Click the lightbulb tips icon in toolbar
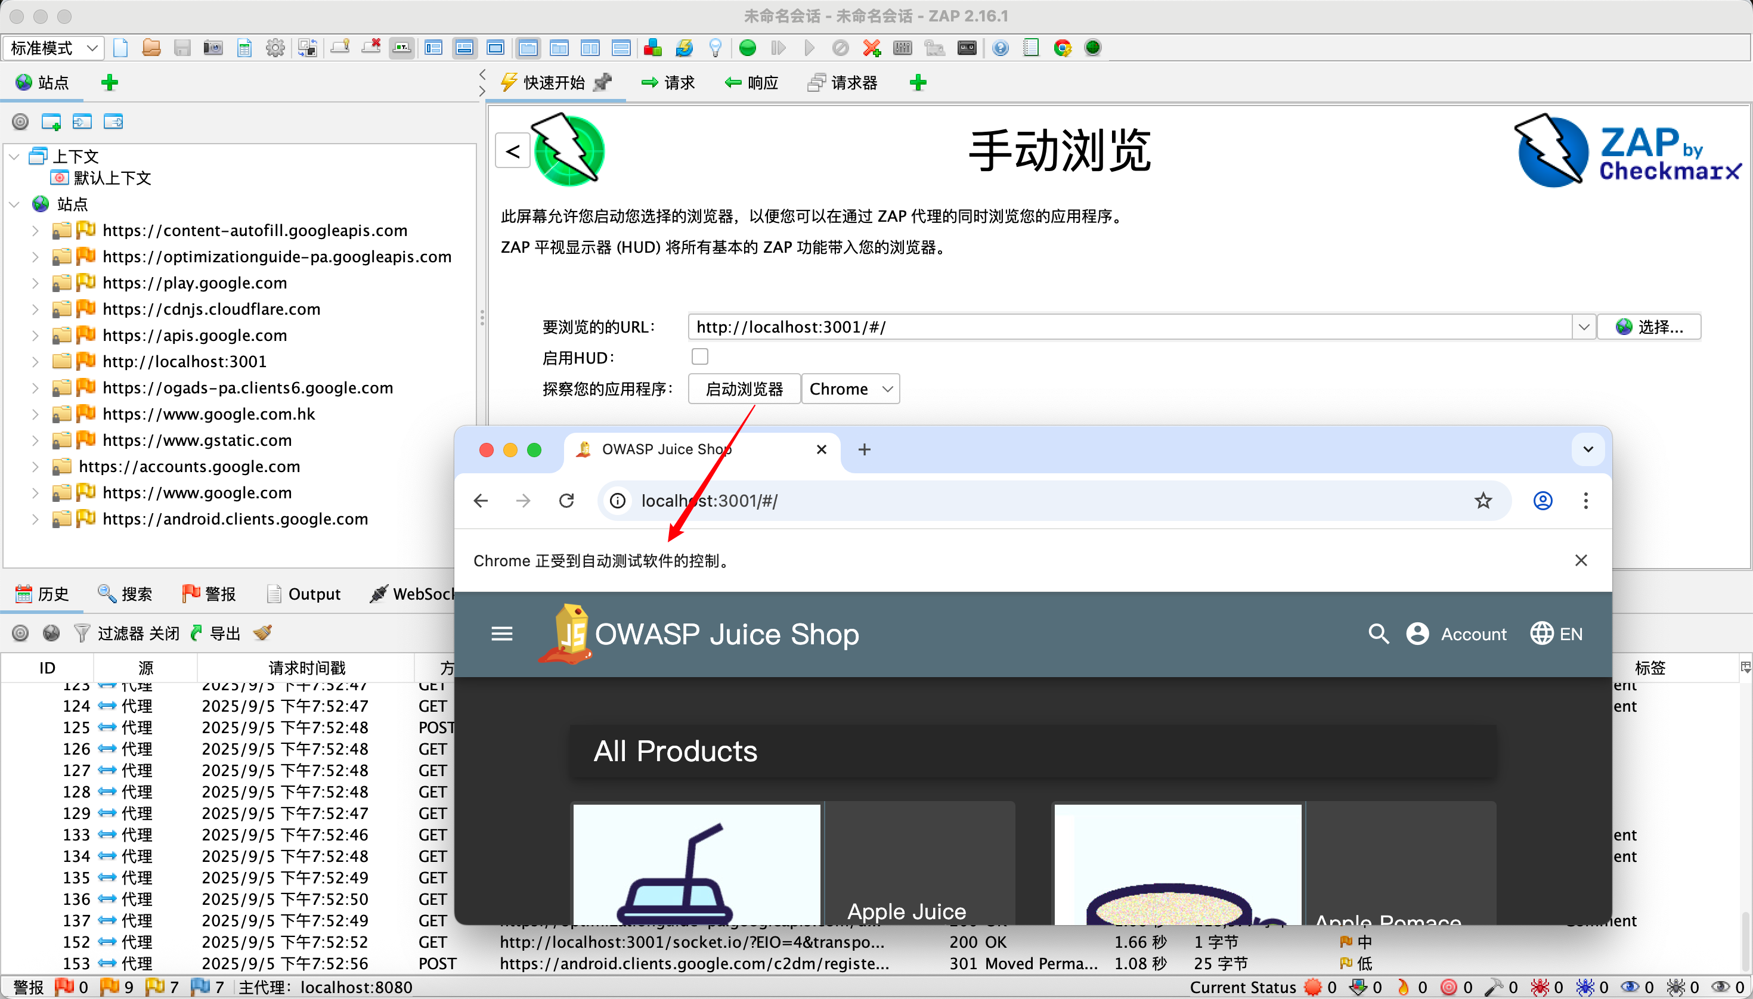The image size is (1753, 999). pyautogui.click(x=715, y=48)
